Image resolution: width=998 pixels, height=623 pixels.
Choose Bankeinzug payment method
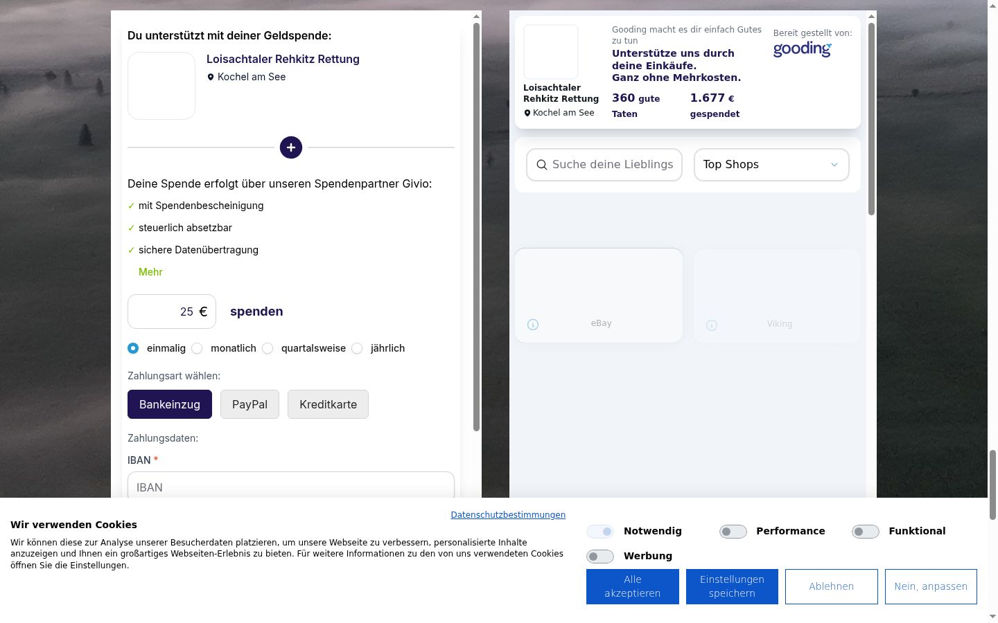click(170, 404)
